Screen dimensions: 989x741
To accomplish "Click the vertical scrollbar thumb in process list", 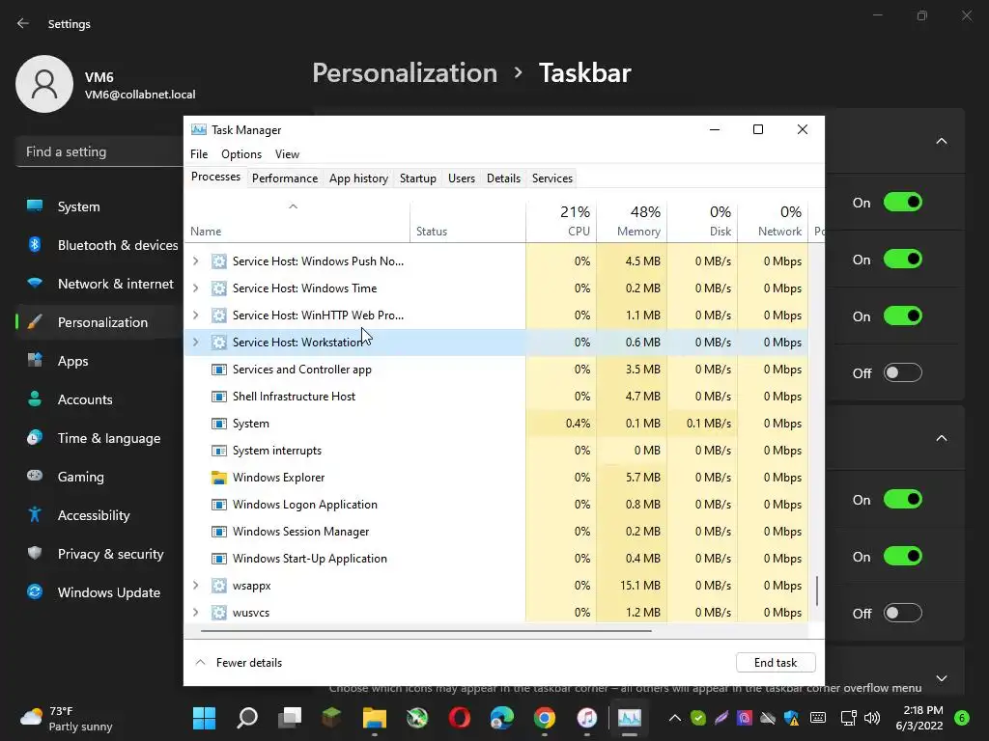I will pos(817,590).
